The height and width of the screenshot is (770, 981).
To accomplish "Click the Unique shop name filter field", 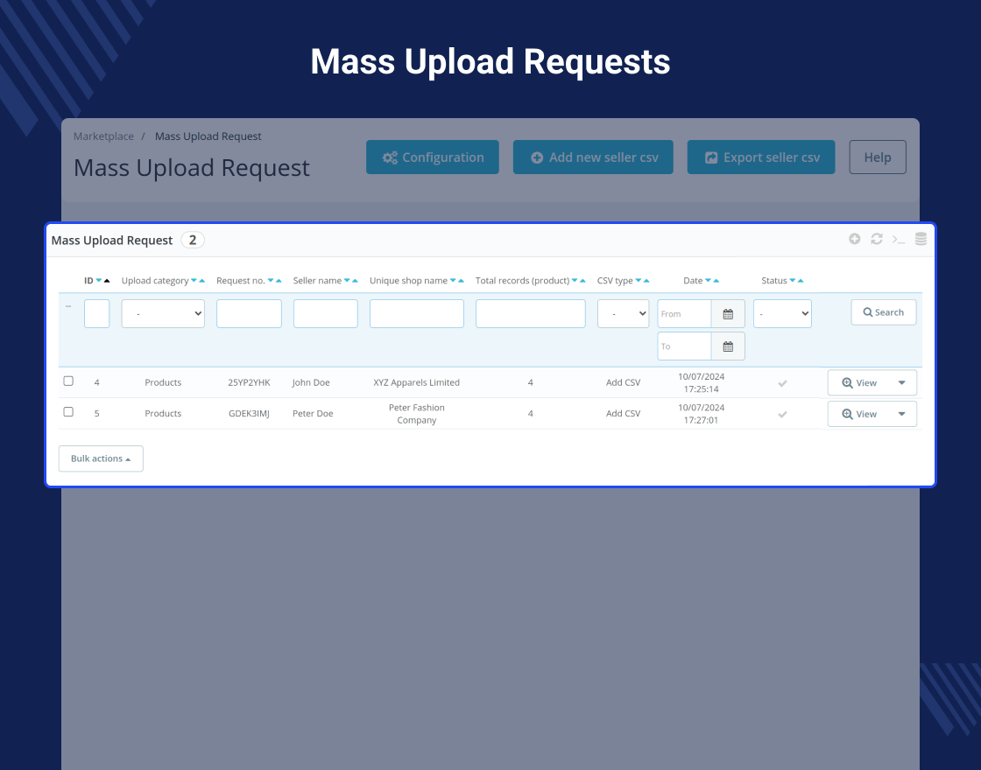I will pos(417,314).
